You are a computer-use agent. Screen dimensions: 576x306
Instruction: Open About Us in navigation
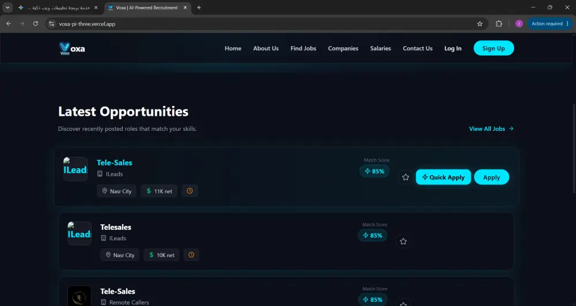tap(266, 48)
